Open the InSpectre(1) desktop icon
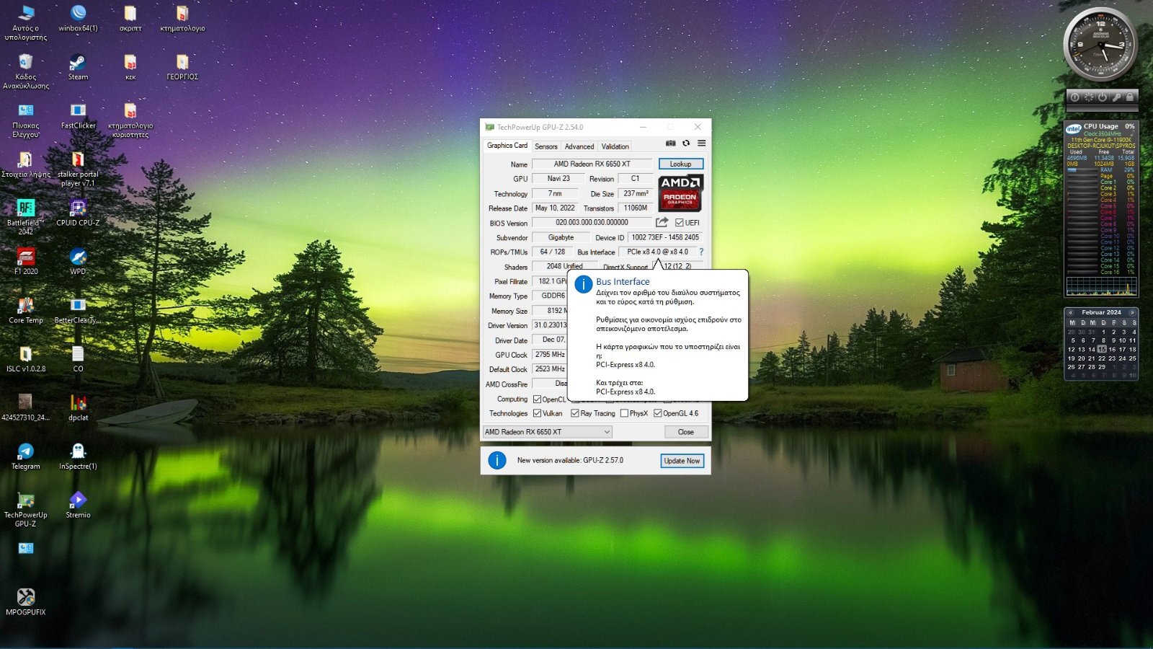The image size is (1153, 649). tap(78, 457)
